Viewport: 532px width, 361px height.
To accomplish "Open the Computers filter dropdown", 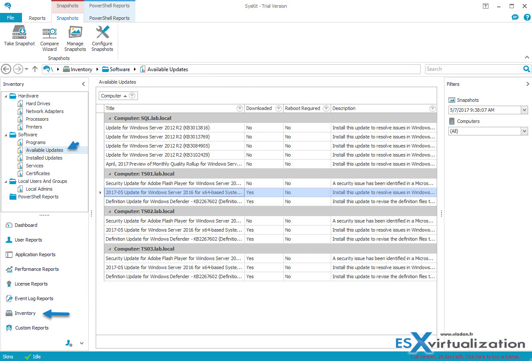I will coord(524,131).
